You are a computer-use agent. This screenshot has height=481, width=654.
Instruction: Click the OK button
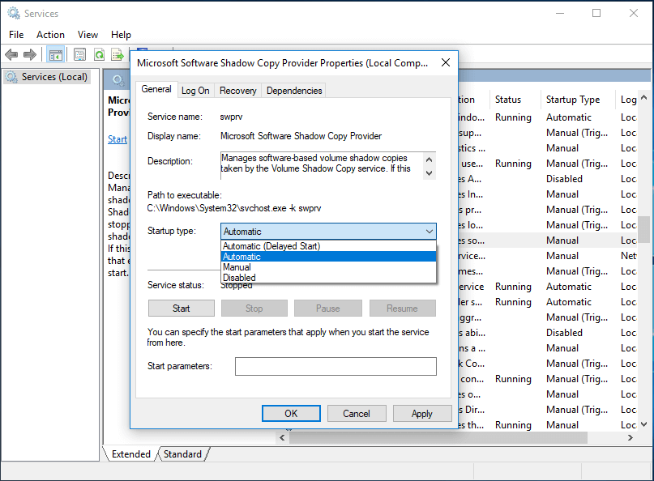coord(291,414)
